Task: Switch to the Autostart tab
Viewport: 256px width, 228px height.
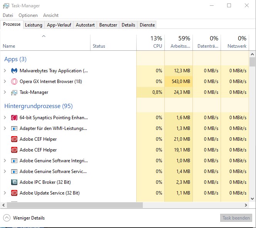Action: coord(85,25)
